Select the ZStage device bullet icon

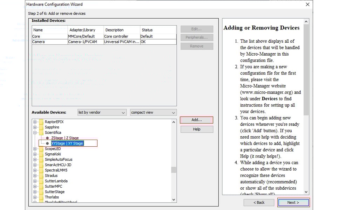47,138
